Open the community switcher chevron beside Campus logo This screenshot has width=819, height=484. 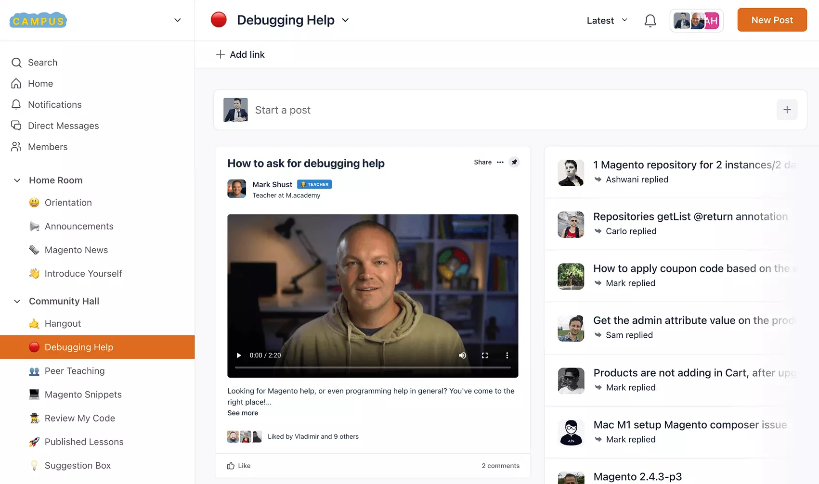click(177, 20)
